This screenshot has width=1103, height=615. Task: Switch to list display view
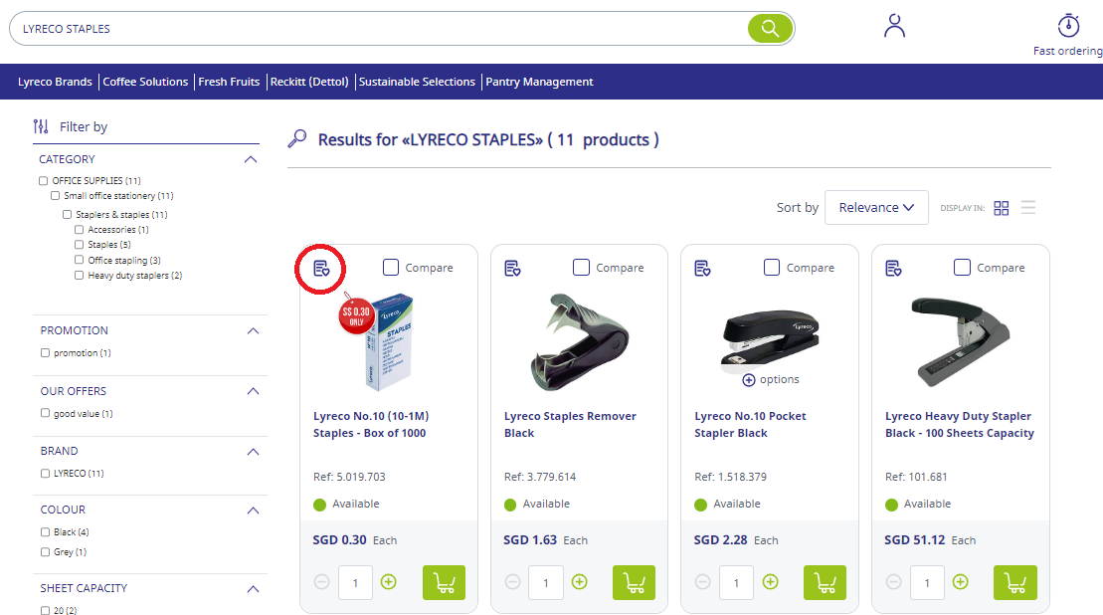[x=1028, y=208]
